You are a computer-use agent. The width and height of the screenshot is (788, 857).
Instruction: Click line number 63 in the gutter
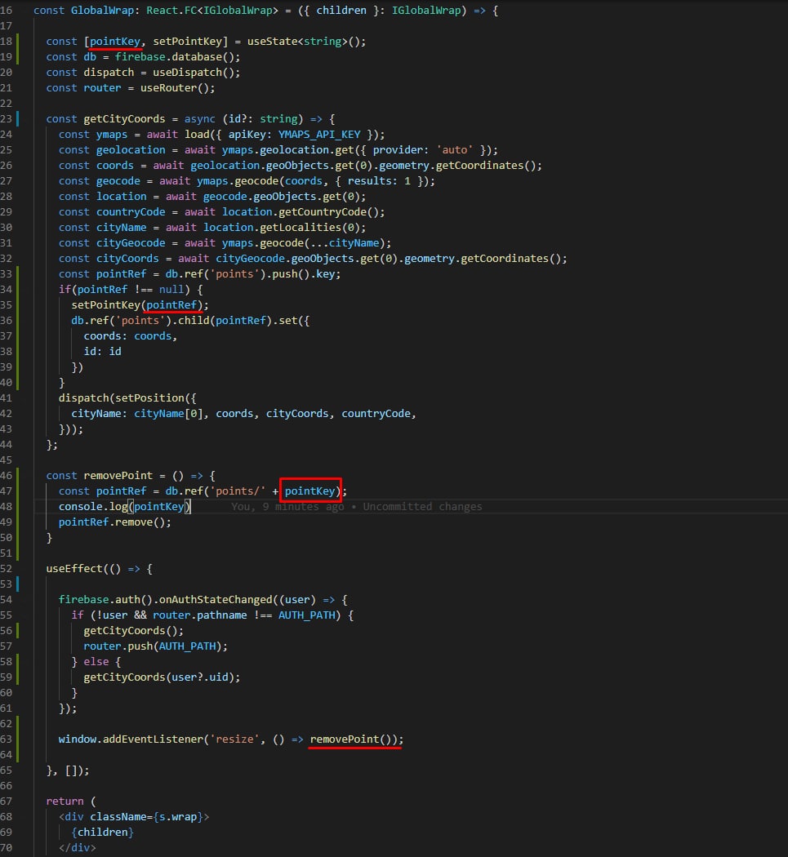click(x=7, y=739)
